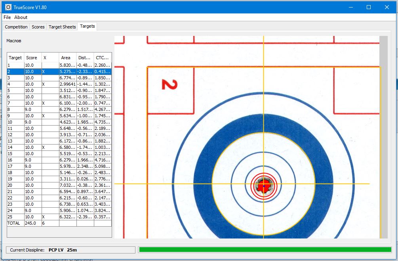Screen dimensions: 398x261
Task: Select target row 1 in the table
Action: coord(16,65)
